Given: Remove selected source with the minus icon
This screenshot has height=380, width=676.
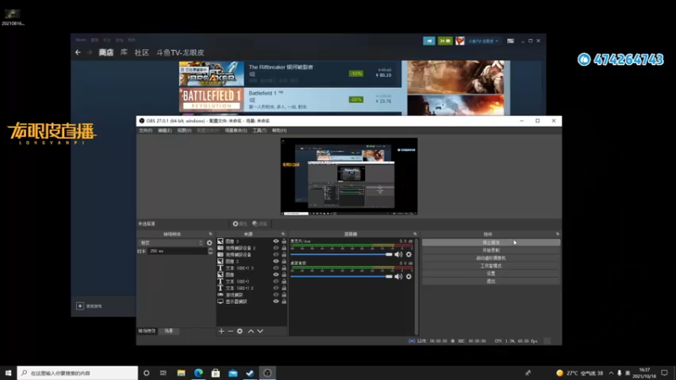Looking at the screenshot, I should point(230,331).
